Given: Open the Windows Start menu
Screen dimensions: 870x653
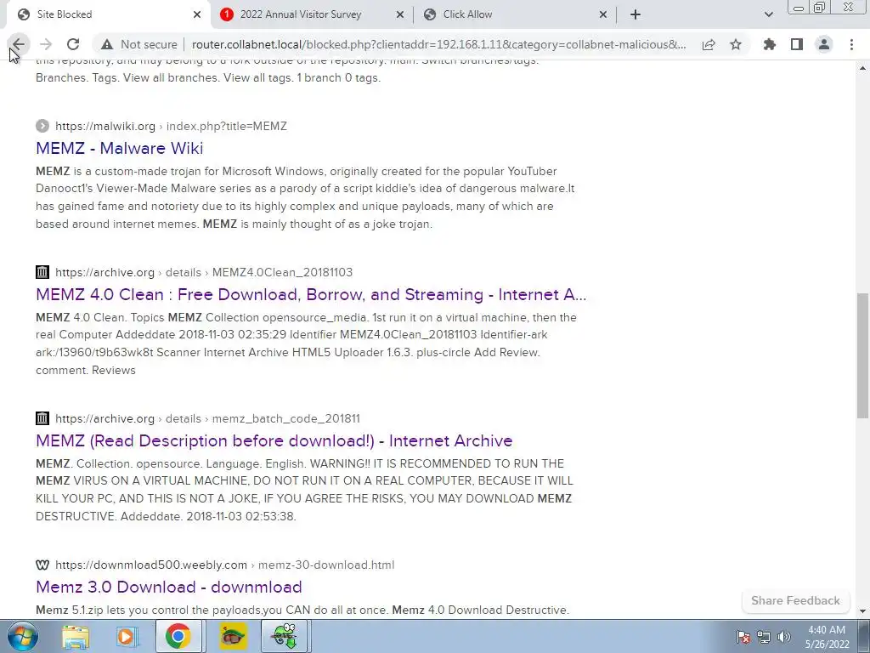Looking at the screenshot, I should (x=23, y=636).
